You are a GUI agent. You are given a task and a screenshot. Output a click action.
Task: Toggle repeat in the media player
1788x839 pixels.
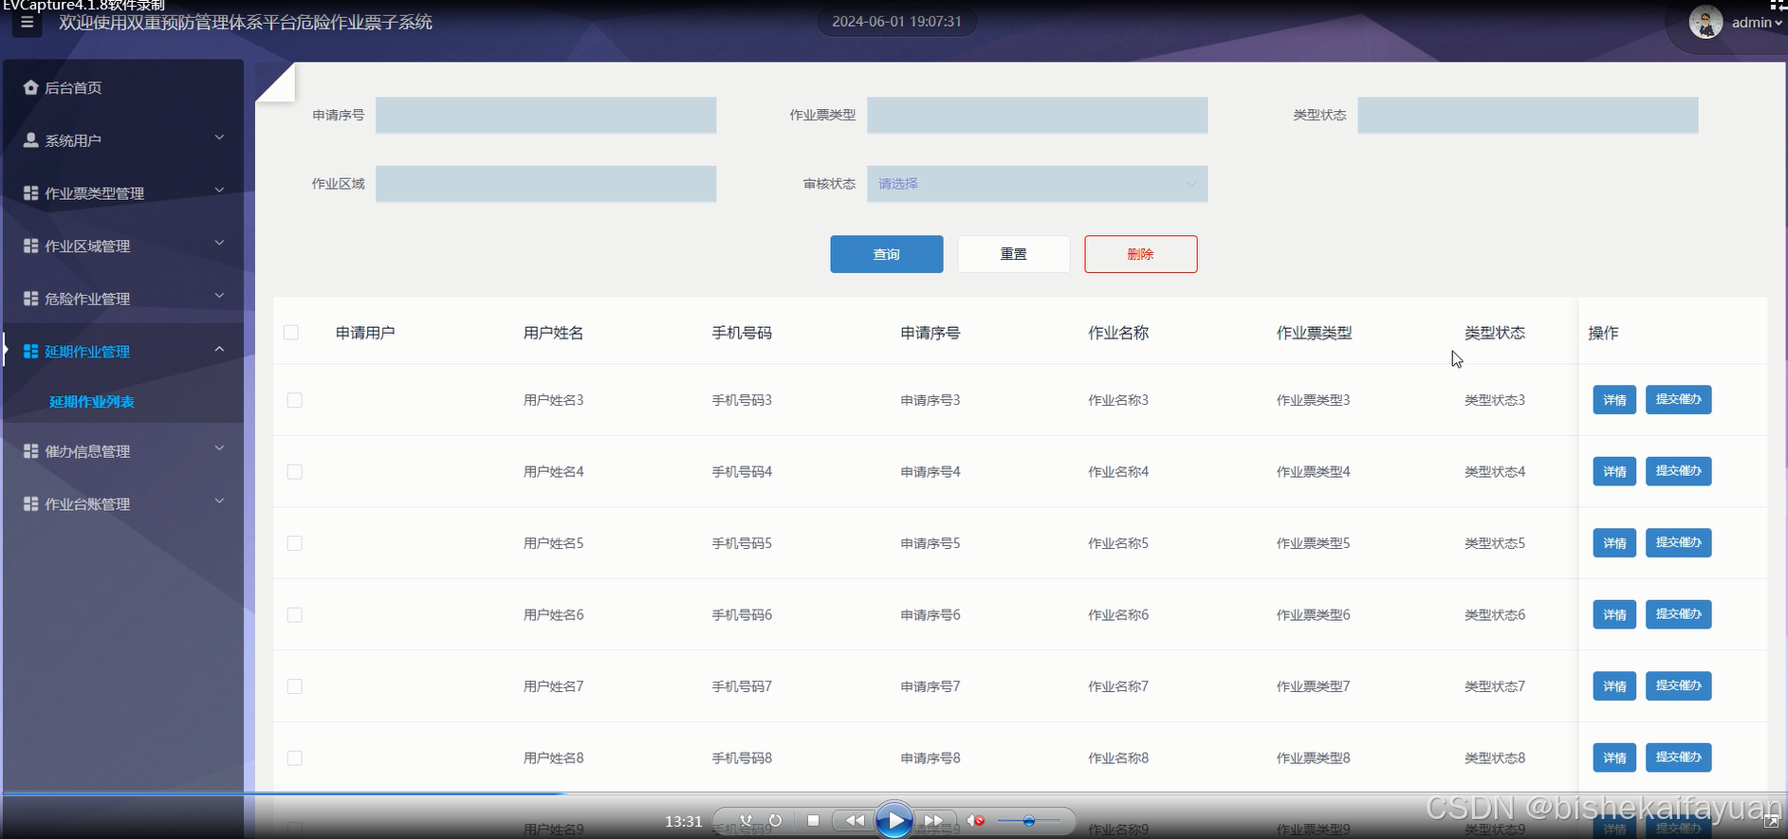click(x=775, y=821)
